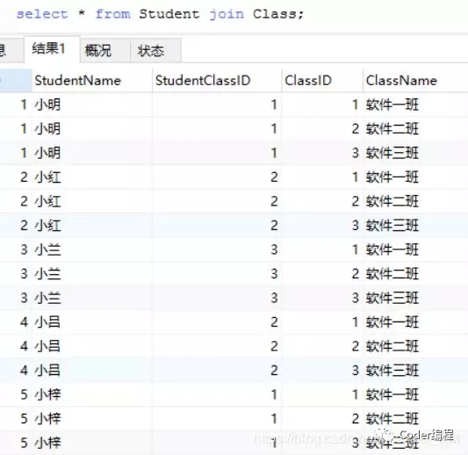468x455 pixels.
Task: Select 小梓 cell in the 软件二班 row
Action: point(92,419)
